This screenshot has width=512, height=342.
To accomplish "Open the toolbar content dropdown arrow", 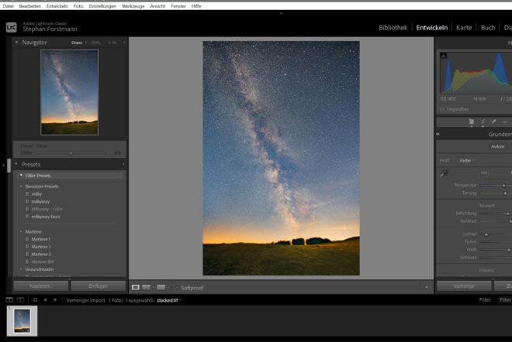I will coord(427,287).
